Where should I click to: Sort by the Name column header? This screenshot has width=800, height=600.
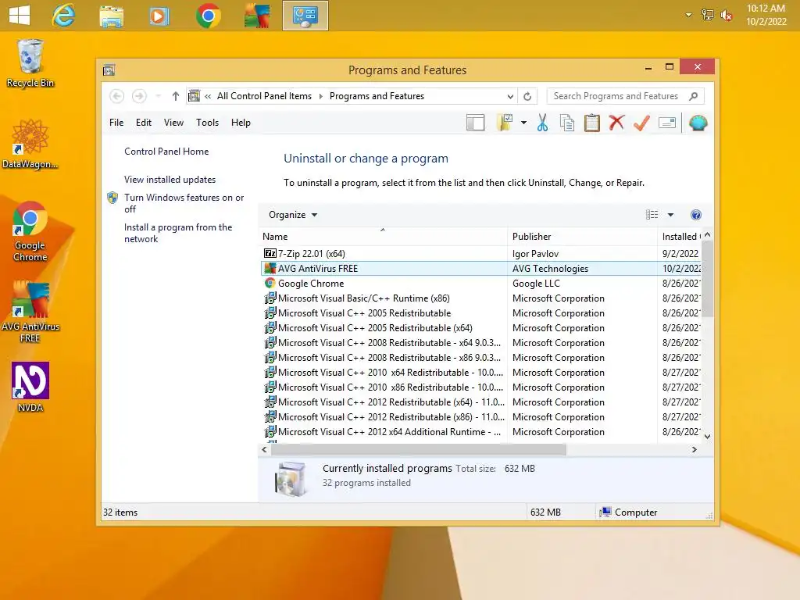[x=383, y=237]
